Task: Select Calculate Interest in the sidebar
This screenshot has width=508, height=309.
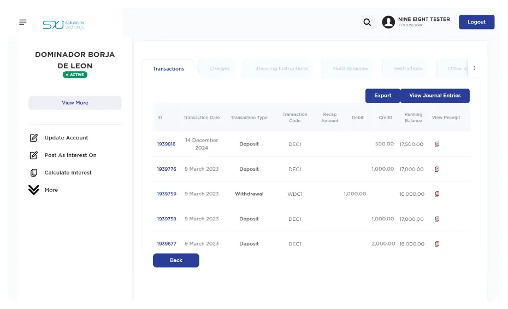Action: (x=68, y=173)
